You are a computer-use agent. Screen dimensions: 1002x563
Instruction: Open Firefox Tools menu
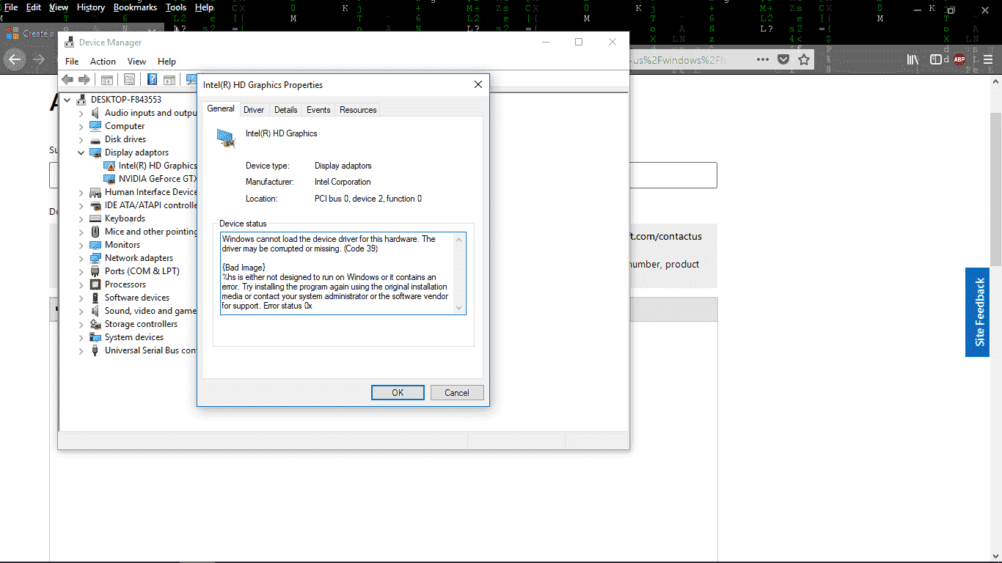point(176,7)
